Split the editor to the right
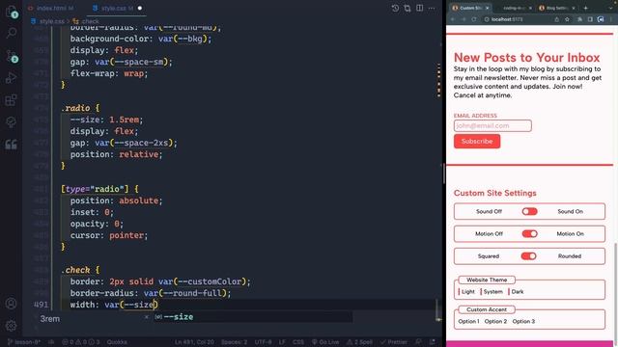Screen dimensions: 618x347 419,9
